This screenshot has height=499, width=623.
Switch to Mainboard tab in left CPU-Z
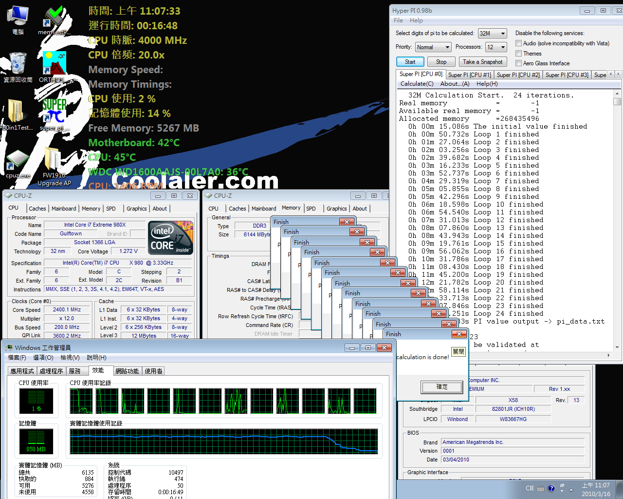[64, 209]
